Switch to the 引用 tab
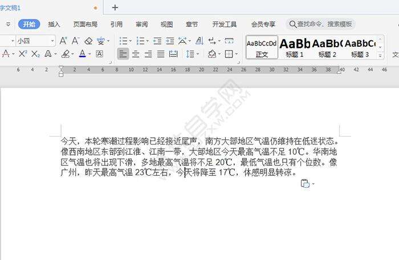Viewport: 399px width, 260px height. pyautogui.click(x=116, y=24)
